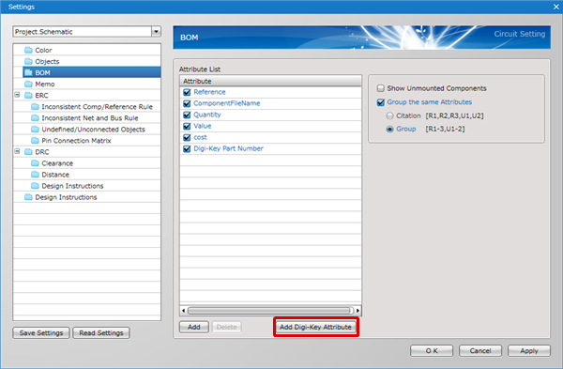
Task: Click the Save Settings button
Action: pyautogui.click(x=41, y=333)
